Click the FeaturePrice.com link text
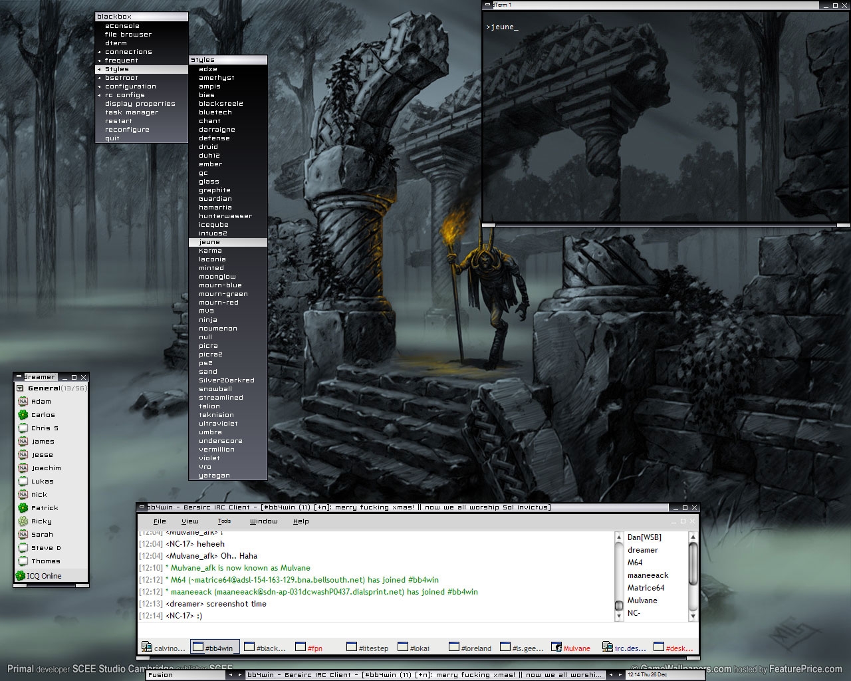851x681 pixels. (x=805, y=669)
